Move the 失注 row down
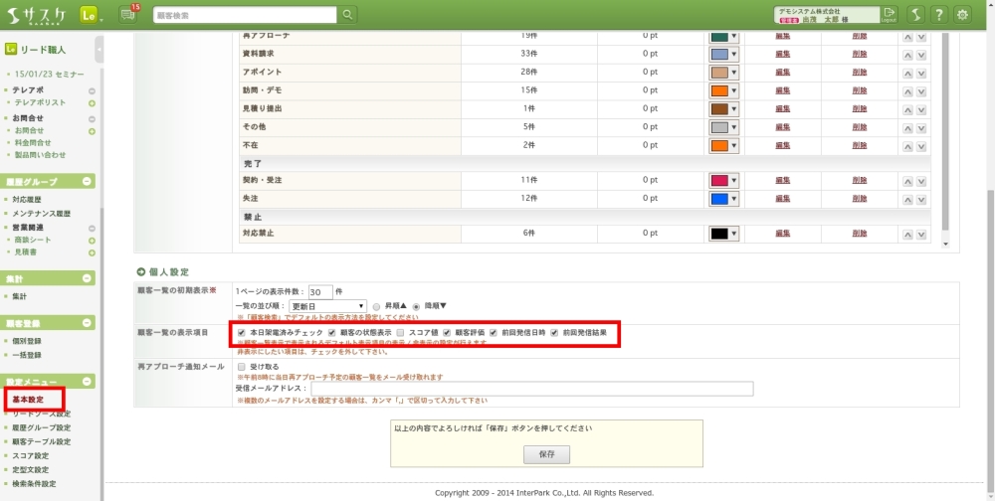The width and height of the screenshot is (995, 501). point(921,199)
